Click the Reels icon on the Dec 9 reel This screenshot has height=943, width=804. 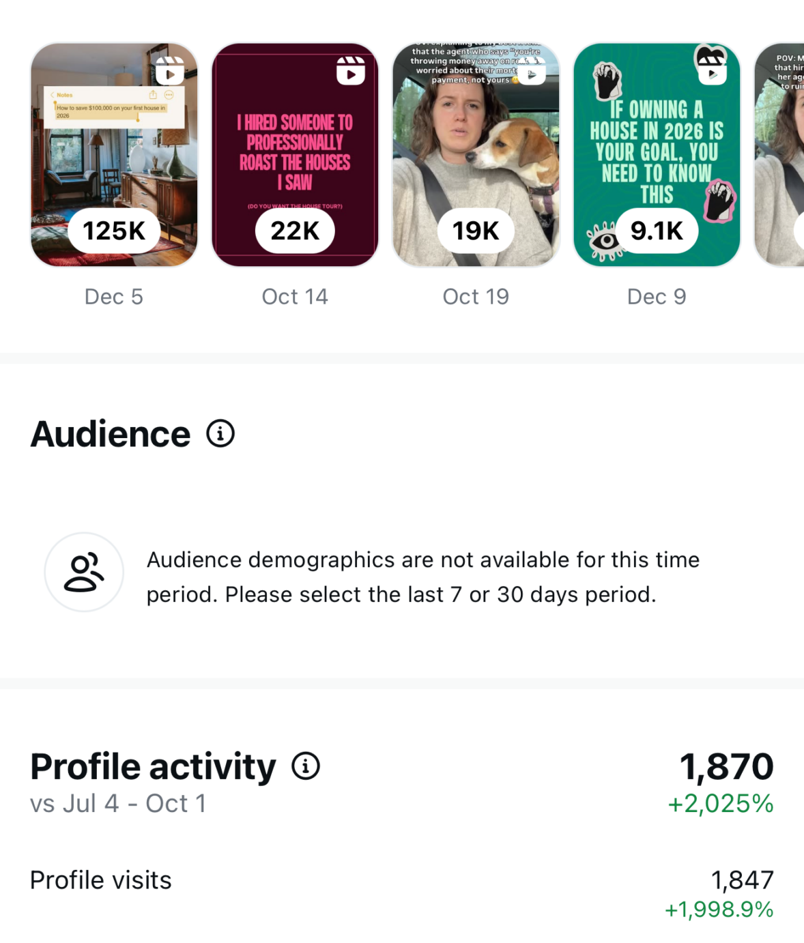pyautogui.click(x=712, y=72)
